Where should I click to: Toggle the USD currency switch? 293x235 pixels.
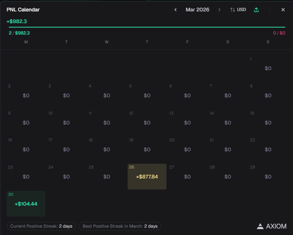tap(238, 10)
